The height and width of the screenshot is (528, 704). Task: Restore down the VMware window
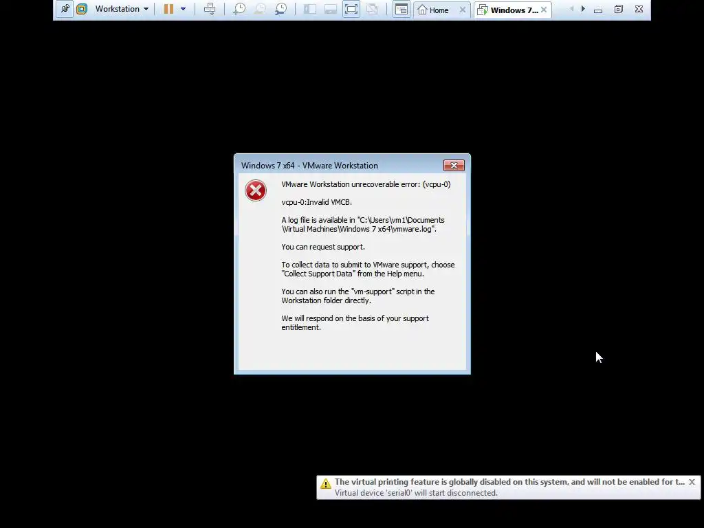[619, 9]
